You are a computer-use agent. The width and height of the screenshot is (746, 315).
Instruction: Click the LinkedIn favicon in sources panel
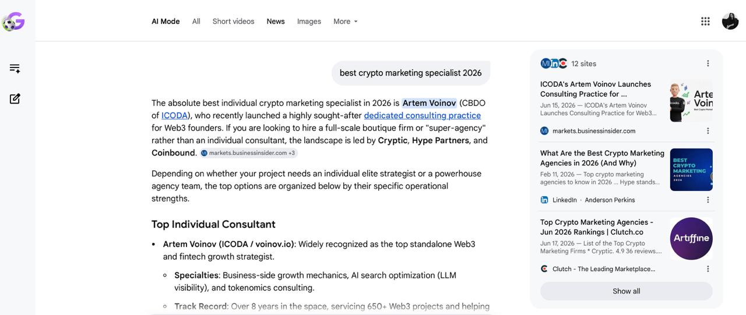click(x=544, y=200)
